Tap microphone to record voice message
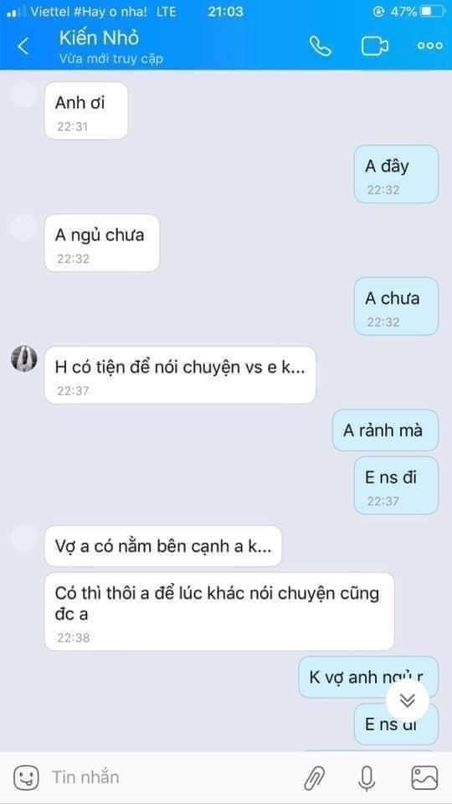Viewport: 452px width, 804px height. tap(366, 777)
